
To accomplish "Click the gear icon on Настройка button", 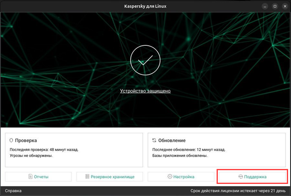I will [x=170, y=176].
